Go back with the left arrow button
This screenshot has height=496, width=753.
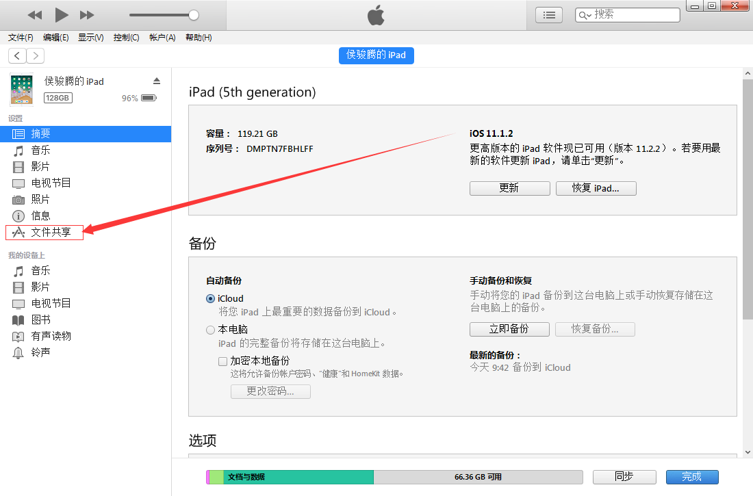(x=17, y=55)
